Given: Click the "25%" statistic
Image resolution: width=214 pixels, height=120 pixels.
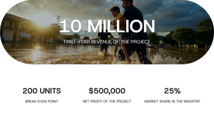Looking at the screenshot, I should [x=172, y=91].
